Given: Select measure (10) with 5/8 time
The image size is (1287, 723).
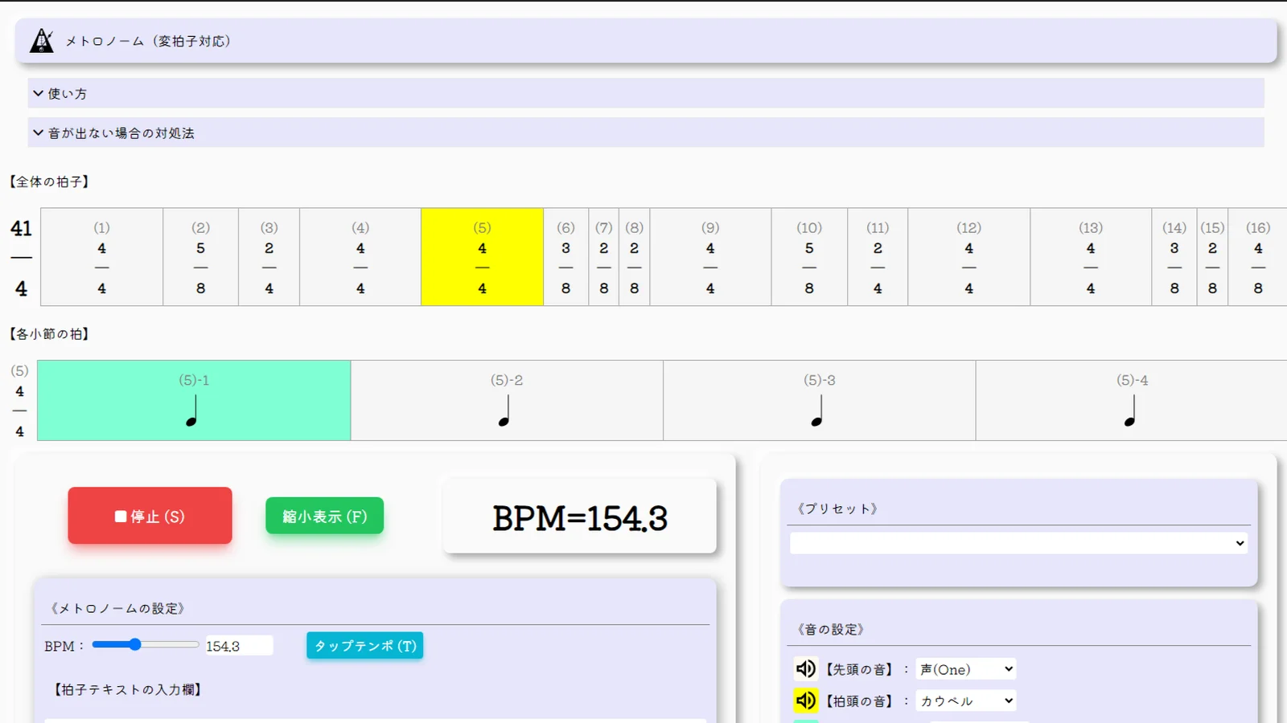Looking at the screenshot, I should [809, 257].
